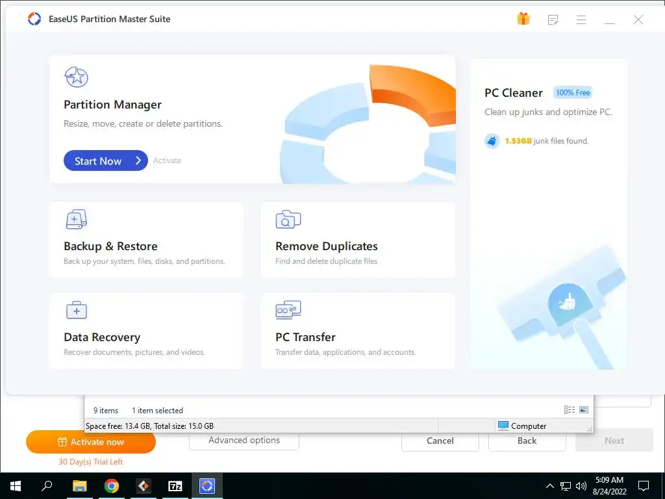
Task: Open the Windows Start menu
Action: tap(16, 486)
